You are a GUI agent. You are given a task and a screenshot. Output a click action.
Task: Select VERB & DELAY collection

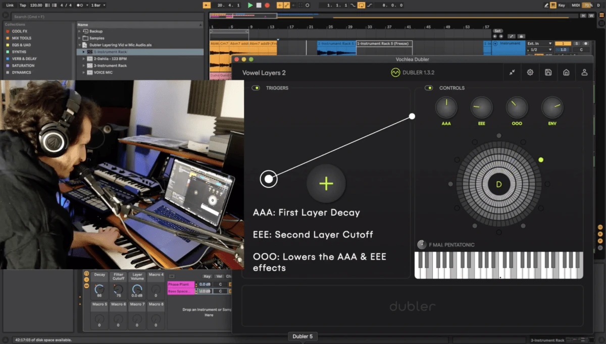tap(24, 59)
